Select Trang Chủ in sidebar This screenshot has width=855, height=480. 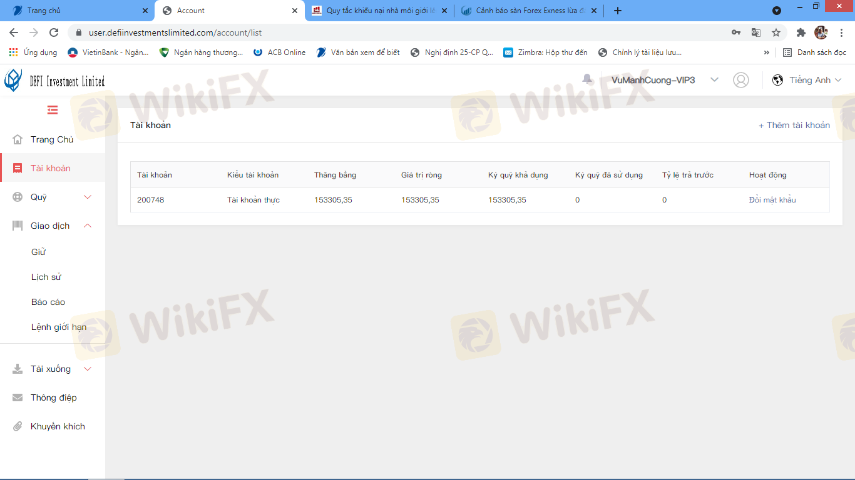(53, 139)
